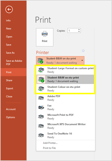Decrease copies with the down arrow
112x161 pixels.
79,32
